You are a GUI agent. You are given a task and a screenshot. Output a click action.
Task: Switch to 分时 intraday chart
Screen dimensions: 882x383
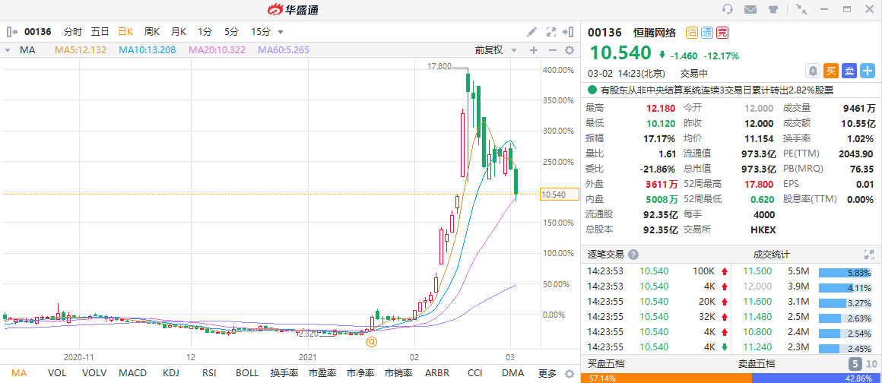(x=72, y=31)
